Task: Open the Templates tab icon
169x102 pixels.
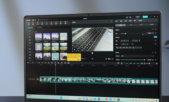Action: coord(65,22)
